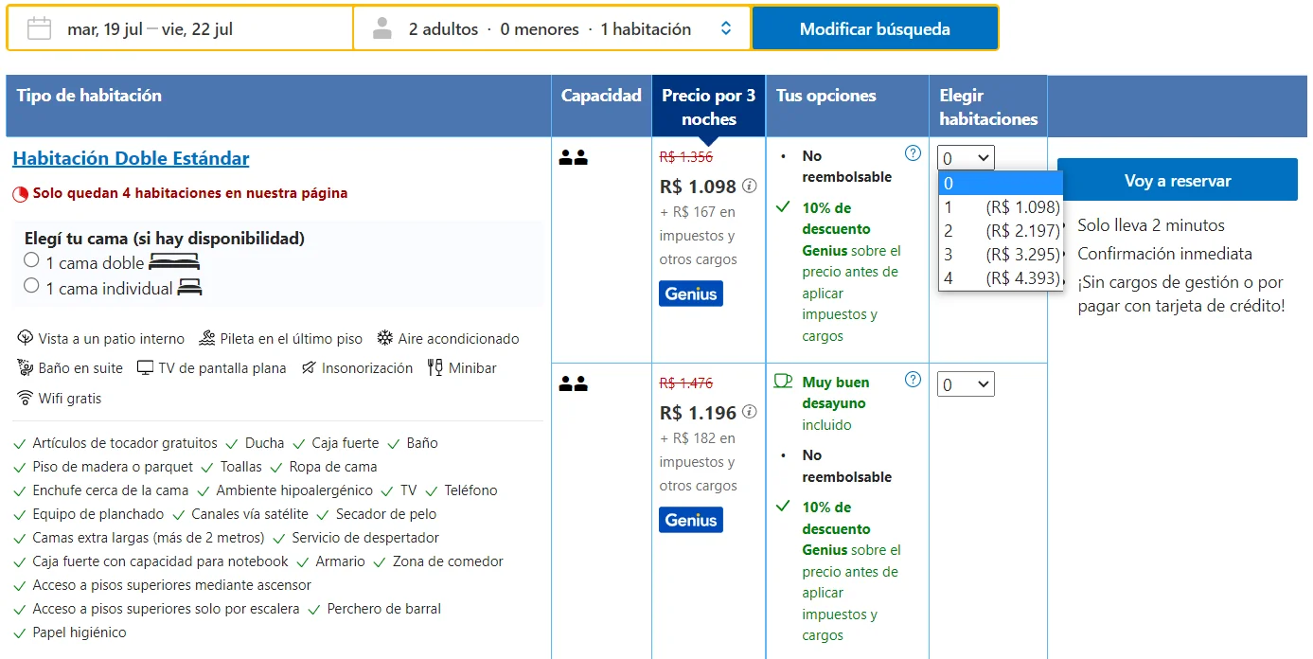
Task: Click the double bed icon
Action: pyautogui.click(x=175, y=262)
